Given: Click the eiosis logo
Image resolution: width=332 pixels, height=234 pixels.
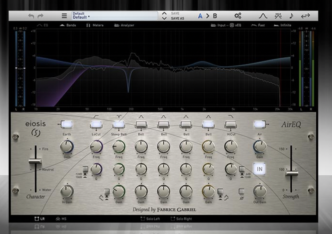Looking at the screenshot, I should coord(36,129).
